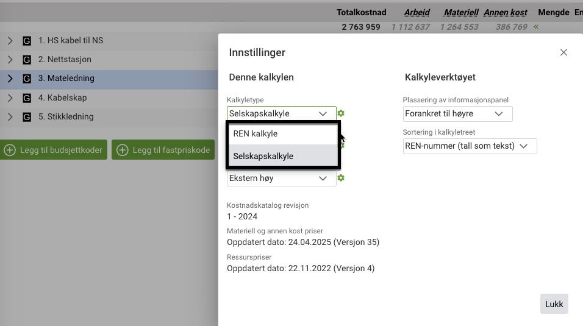This screenshot has width=583, height=326.
Task: Choose Selskapskalkyle from the dropdown list
Action: (283, 156)
